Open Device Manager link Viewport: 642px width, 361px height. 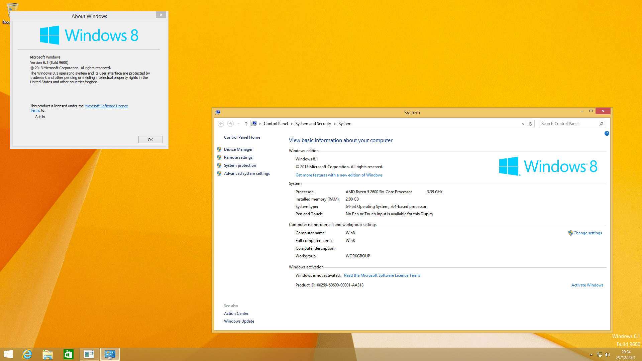[238, 149]
